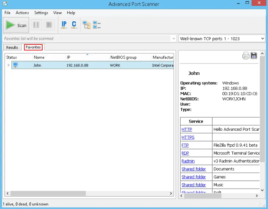Click the Windows operating system value
Viewport: 268px width, 209px height.
coord(231,83)
